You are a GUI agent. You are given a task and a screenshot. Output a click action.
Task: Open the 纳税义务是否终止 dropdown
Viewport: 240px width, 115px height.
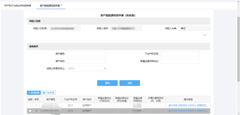pos(86,68)
